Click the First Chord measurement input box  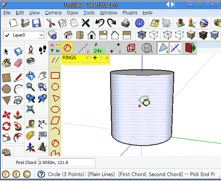(x=66, y=162)
